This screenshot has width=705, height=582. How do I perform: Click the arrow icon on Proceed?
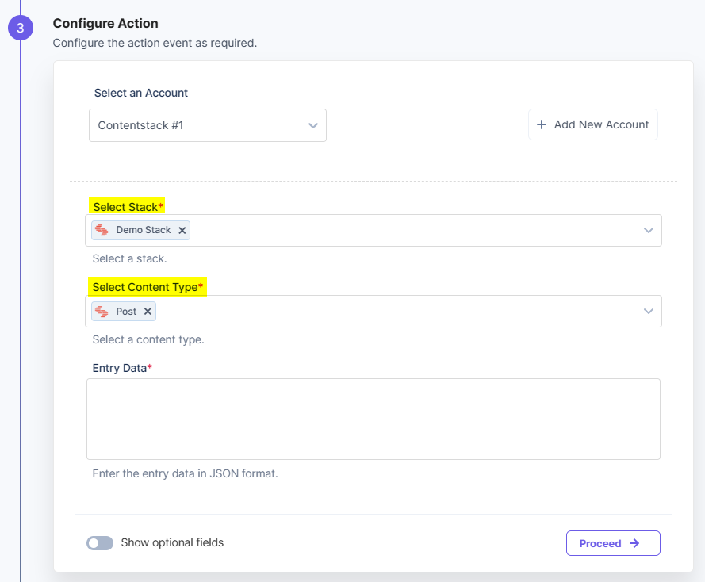tap(634, 543)
